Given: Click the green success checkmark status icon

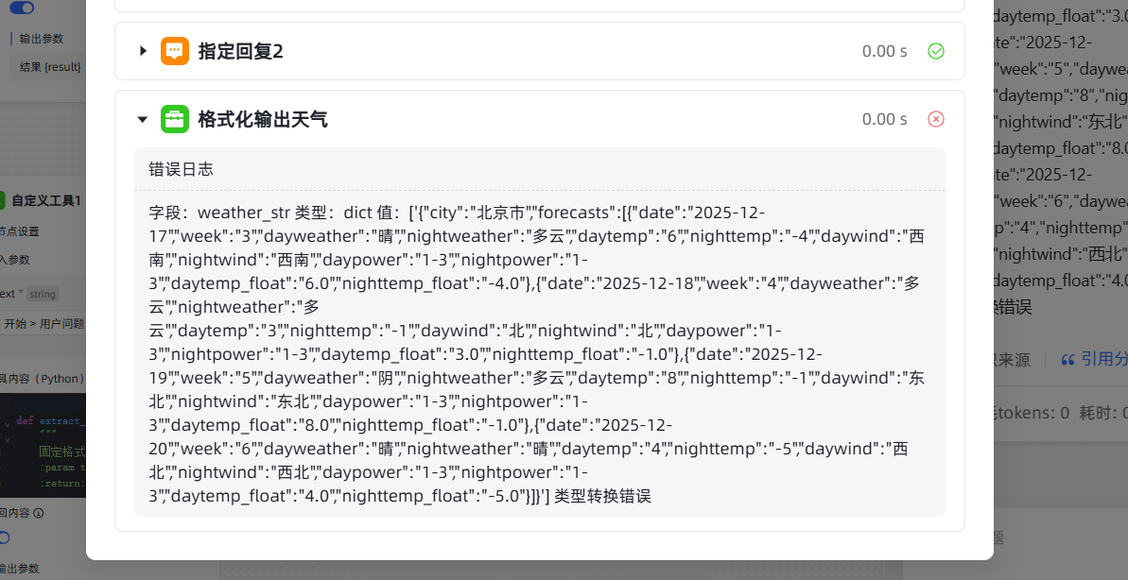Looking at the screenshot, I should click(936, 51).
